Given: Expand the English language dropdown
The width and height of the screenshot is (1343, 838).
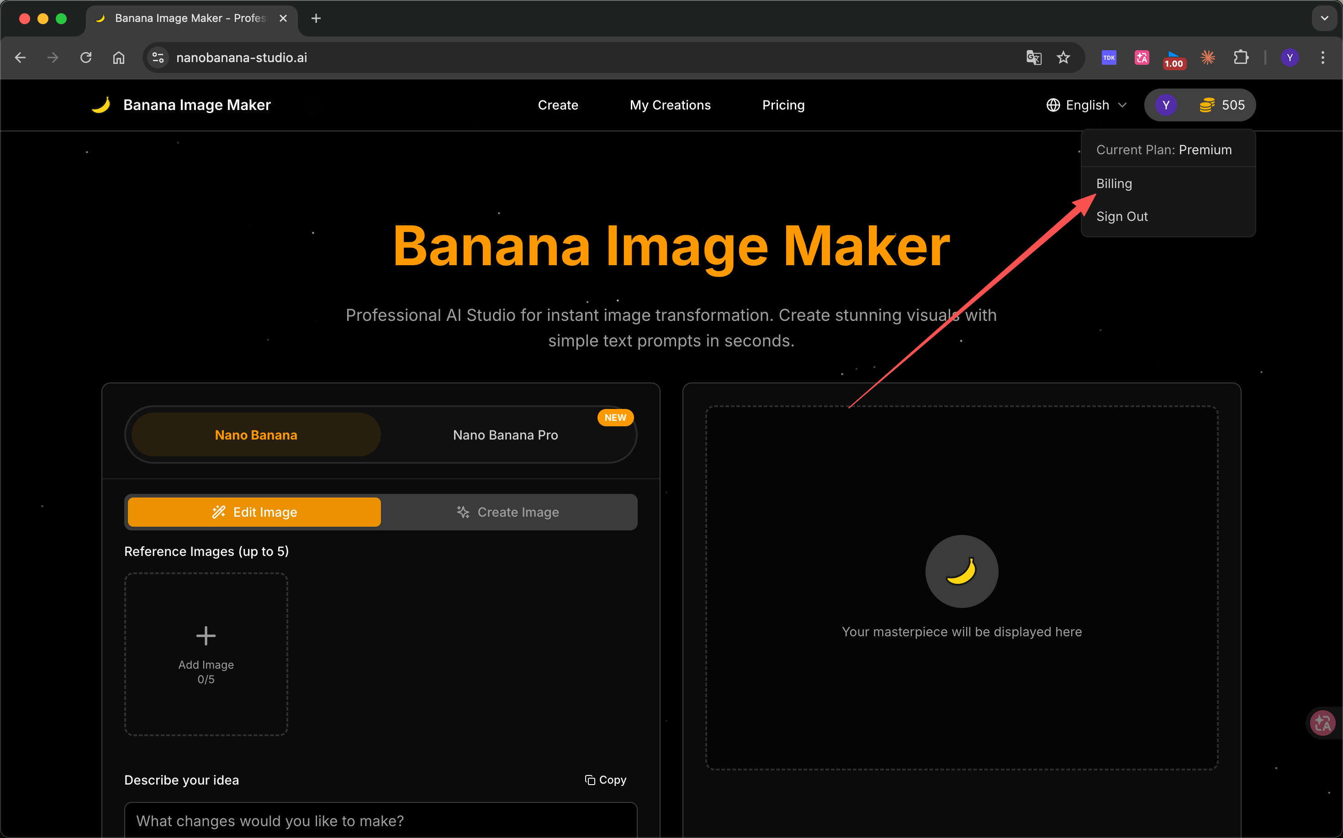Looking at the screenshot, I should point(1087,105).
